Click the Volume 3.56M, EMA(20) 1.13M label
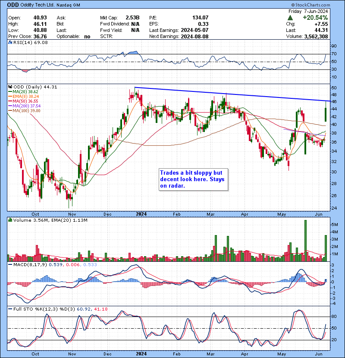This screenshot has width=345, height=358. coord(50,220)
